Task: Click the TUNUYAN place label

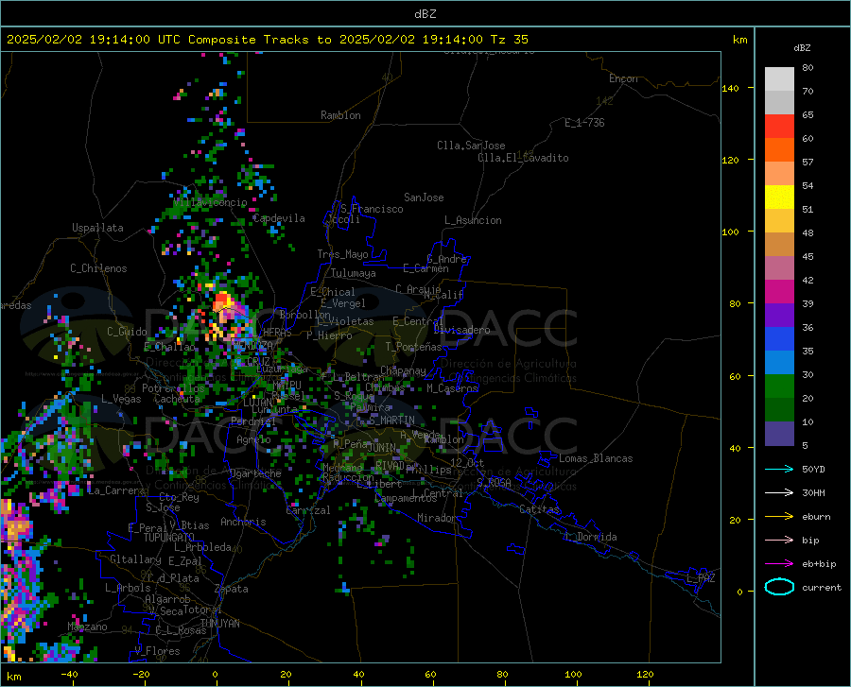Action: (219, 623)
